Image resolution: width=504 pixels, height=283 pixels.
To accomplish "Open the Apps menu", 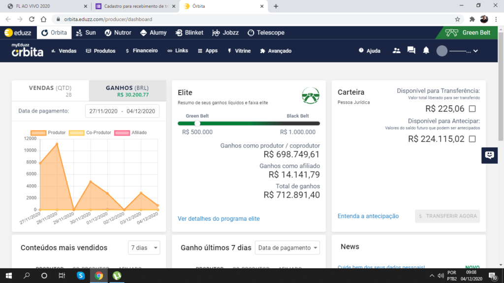I will tap(208, 51).
